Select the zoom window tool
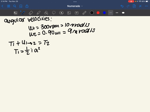 pos(16,13)
